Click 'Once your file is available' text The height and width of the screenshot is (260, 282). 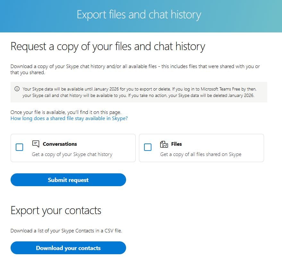[x=66, y=112]
